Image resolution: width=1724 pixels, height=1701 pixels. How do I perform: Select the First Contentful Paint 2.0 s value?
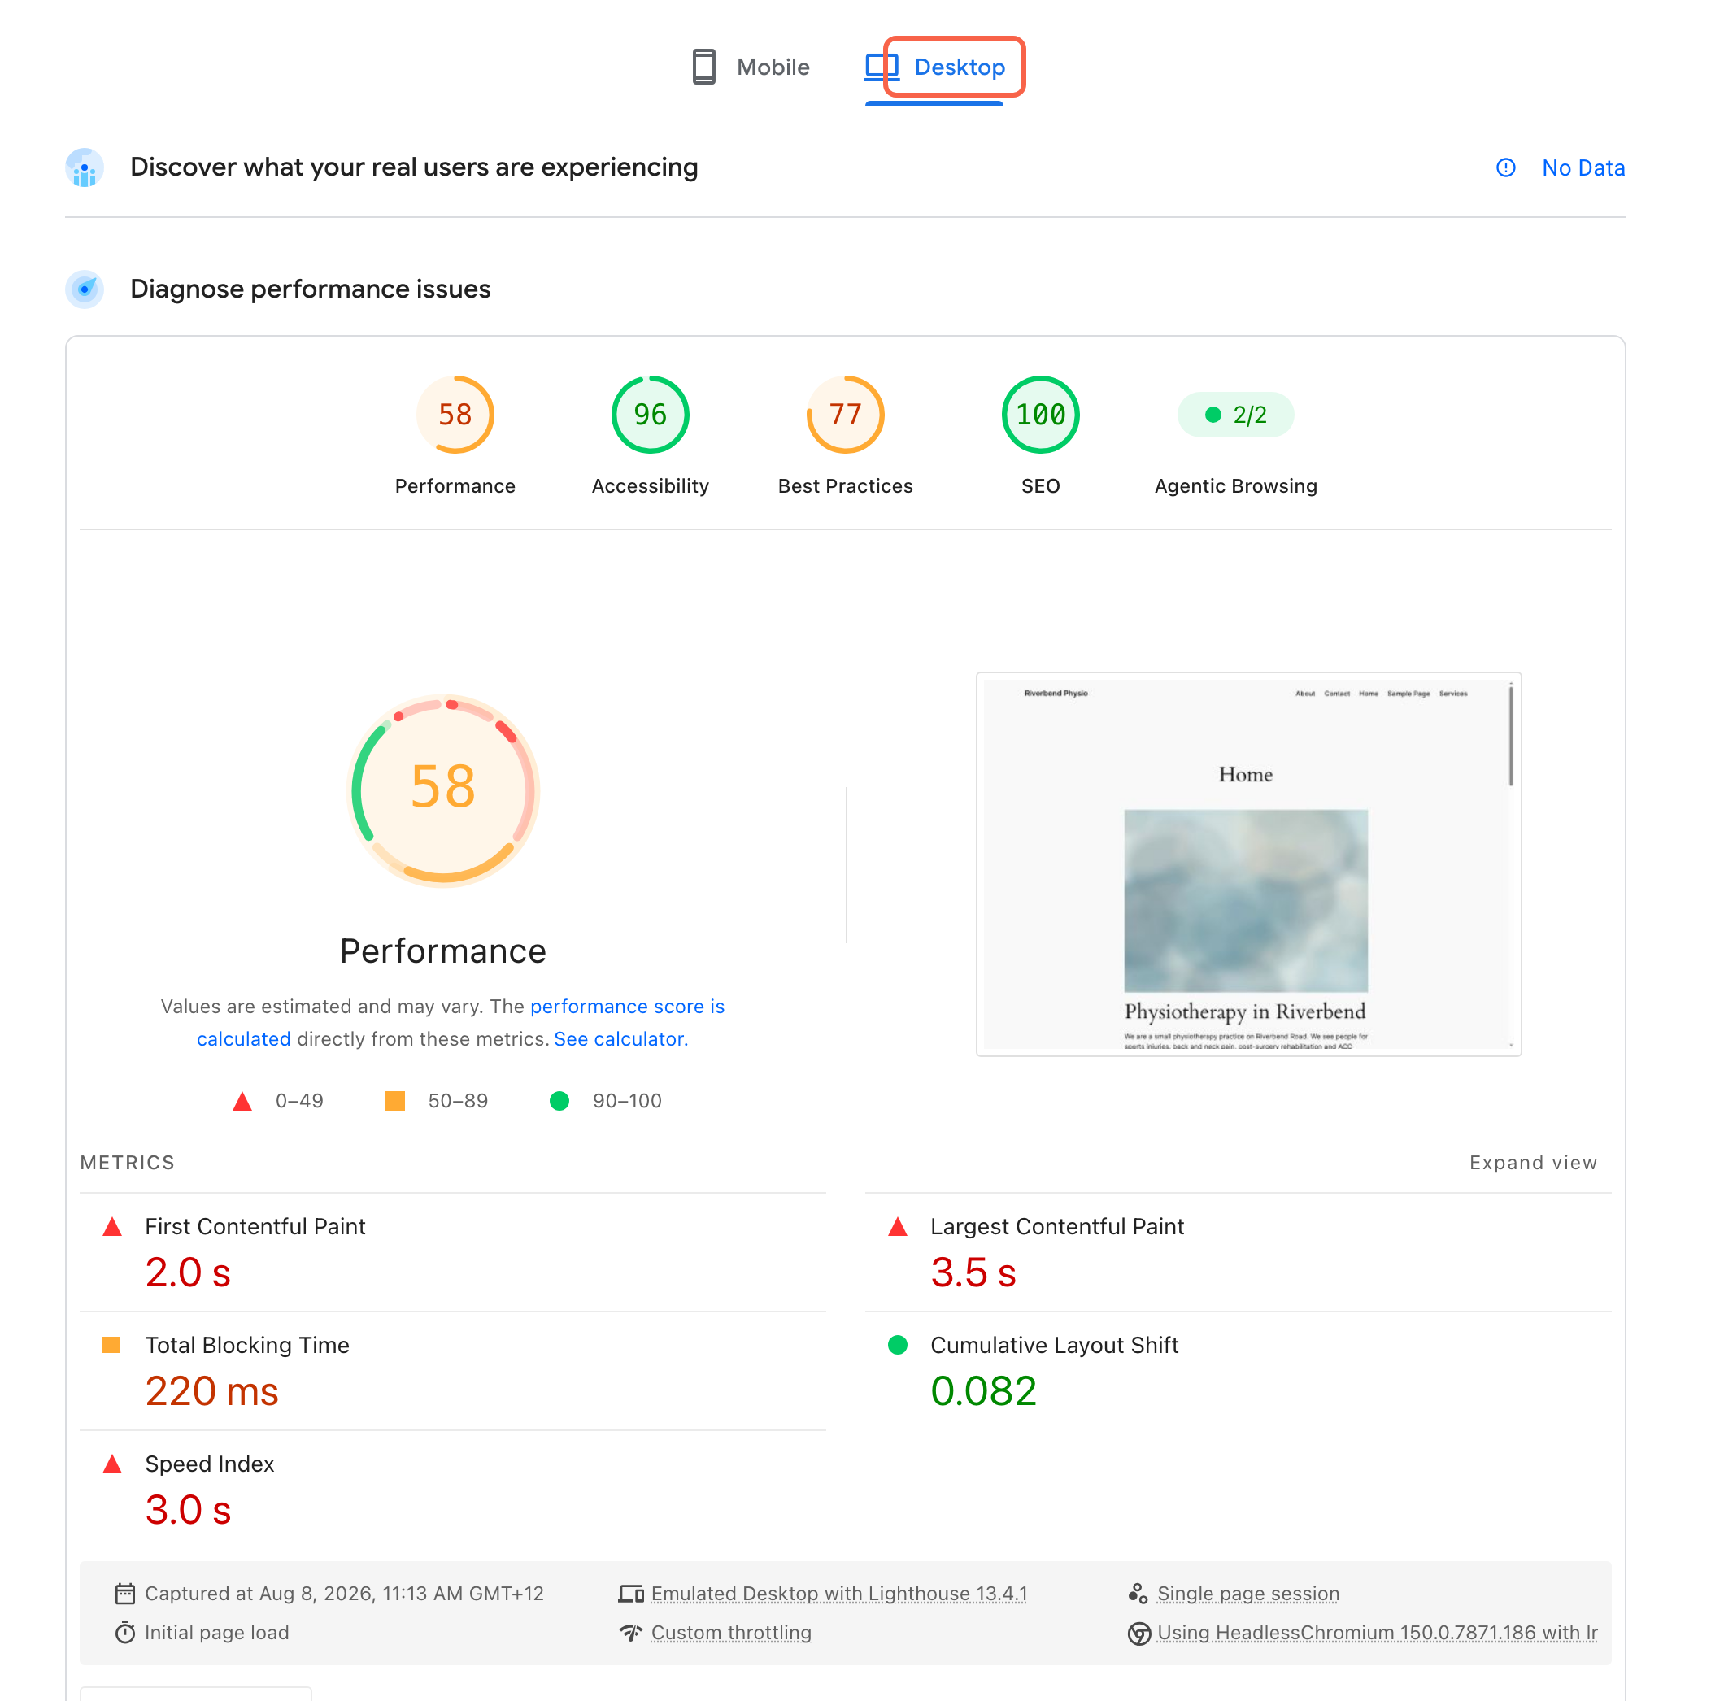[189, 1272]
